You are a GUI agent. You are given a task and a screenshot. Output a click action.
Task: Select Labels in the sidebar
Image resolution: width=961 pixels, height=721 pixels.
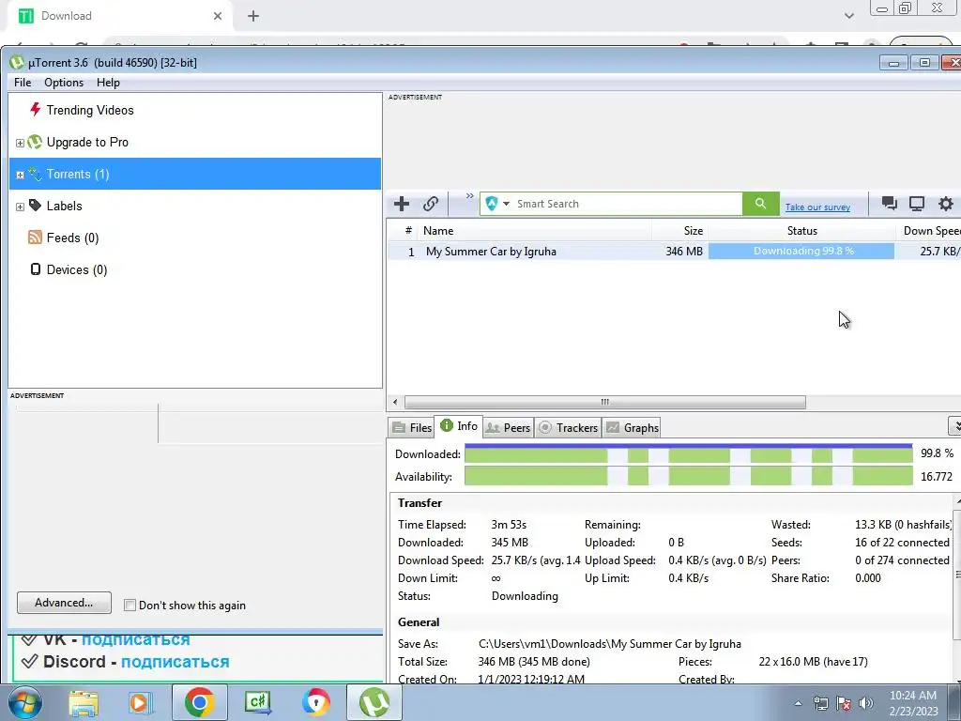(x=65, y=206)
